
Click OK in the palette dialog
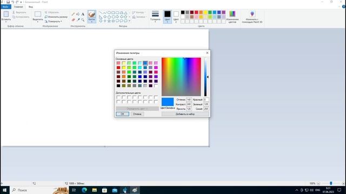click(123, 114)
